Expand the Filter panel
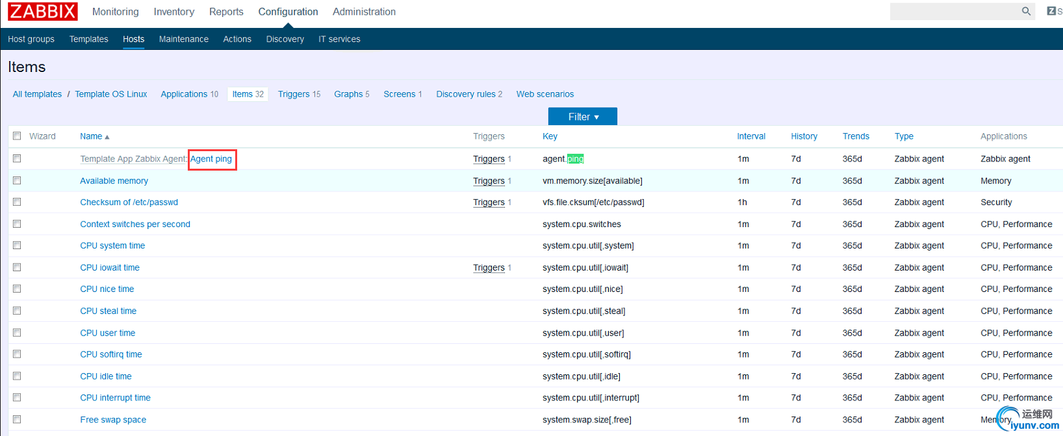Screen dimensions: 1063x436 point(582,117)
